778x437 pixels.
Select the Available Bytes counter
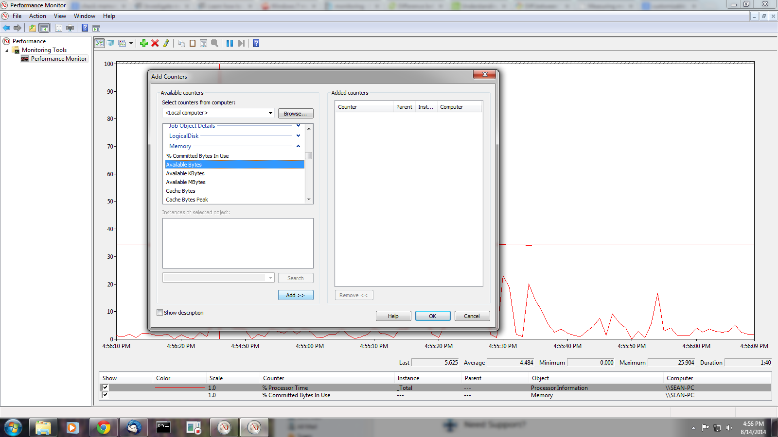pos(234,165)
